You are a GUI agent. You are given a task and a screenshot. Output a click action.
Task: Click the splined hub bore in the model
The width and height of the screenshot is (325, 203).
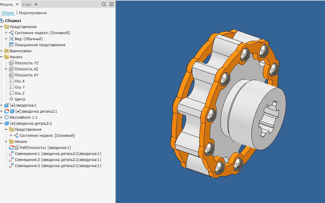coord(268,119)
